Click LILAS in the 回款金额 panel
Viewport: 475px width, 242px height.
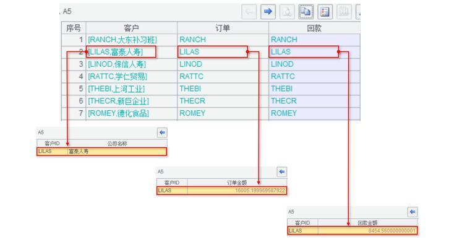pos(302,230)
